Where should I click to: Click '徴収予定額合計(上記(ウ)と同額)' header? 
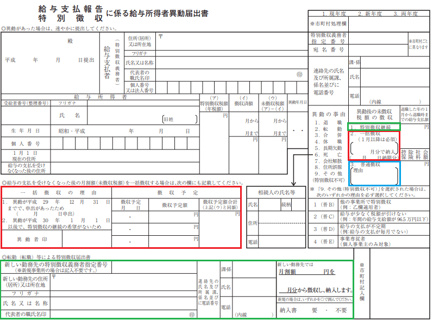220,205
